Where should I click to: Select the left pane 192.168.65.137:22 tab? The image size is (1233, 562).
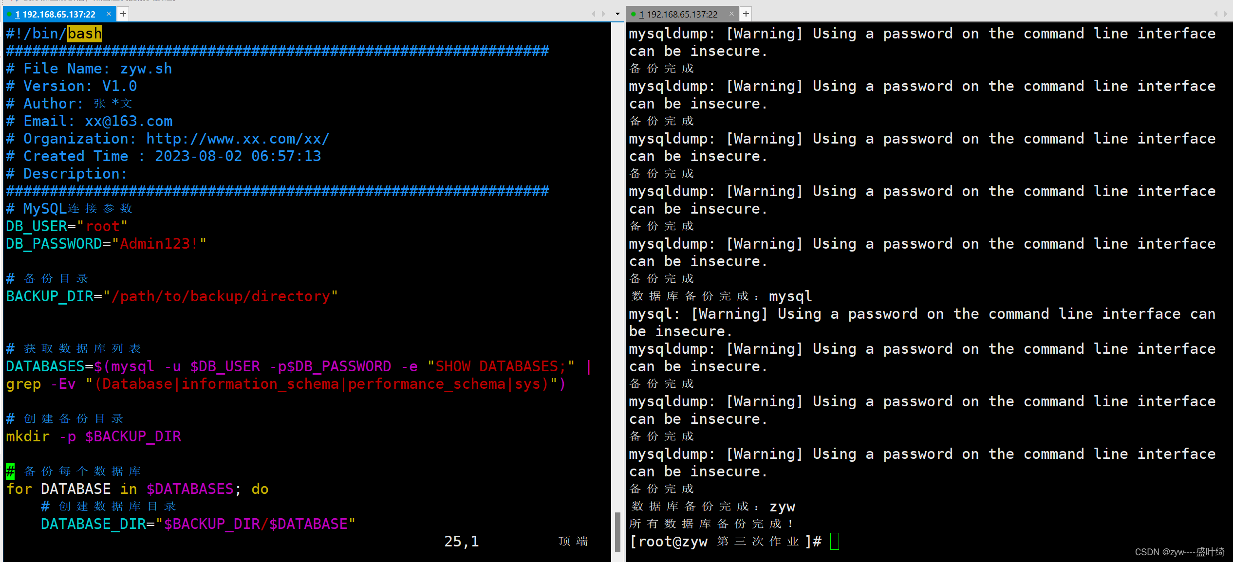(x=58, y=14)
